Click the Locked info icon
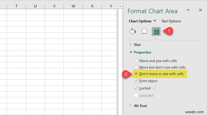The image size is (207, 115). pos(154,88)
